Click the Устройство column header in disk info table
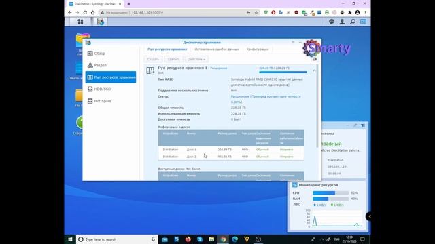 pos(171,134)
